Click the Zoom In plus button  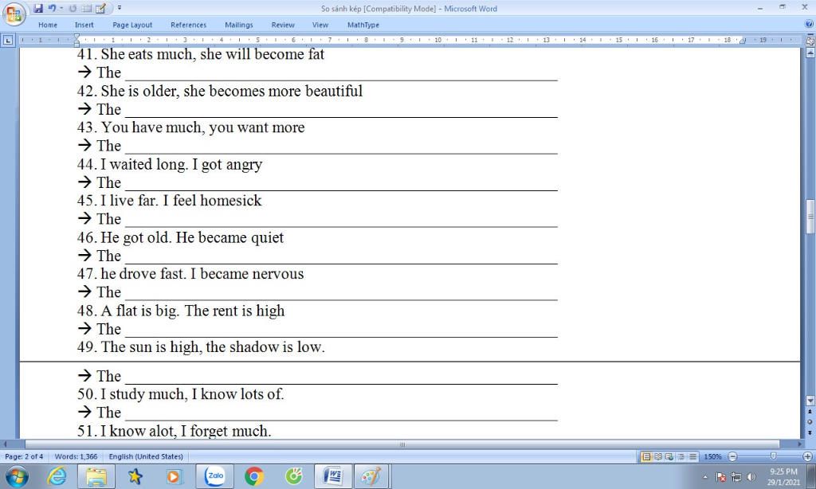[808, 457]
